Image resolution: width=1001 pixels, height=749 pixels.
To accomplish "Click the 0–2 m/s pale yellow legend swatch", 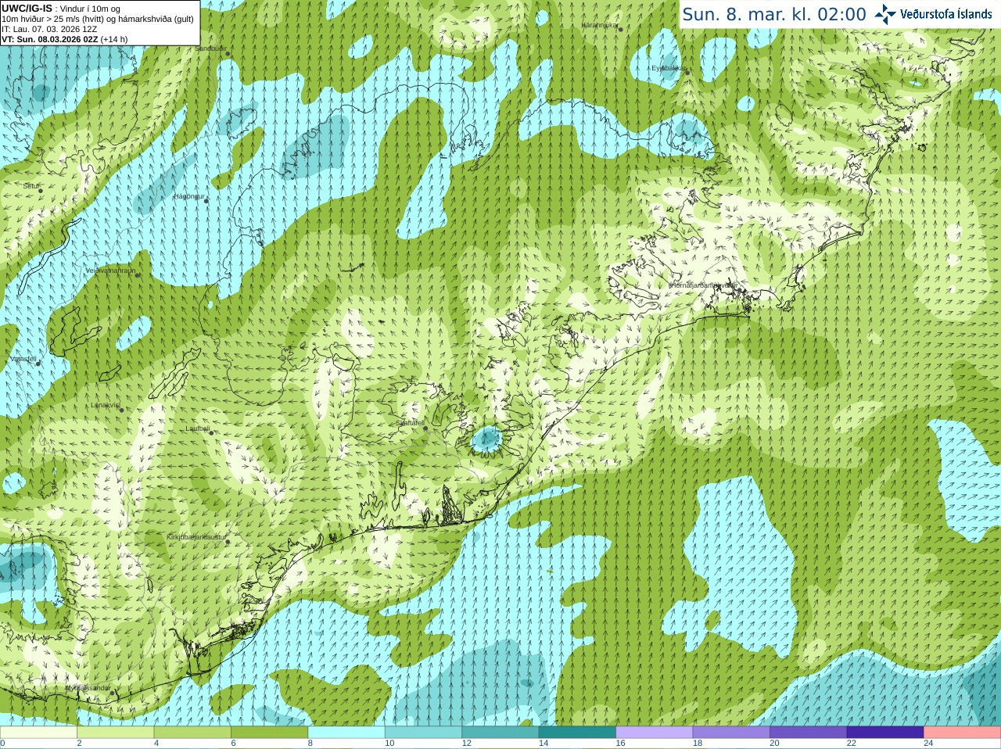I will [x=38, y=733].
